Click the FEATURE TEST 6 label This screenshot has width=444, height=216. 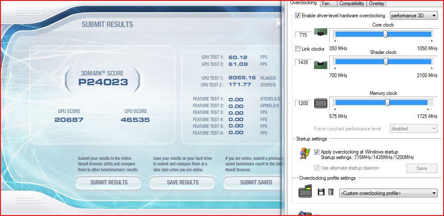(x=208, y=133)
